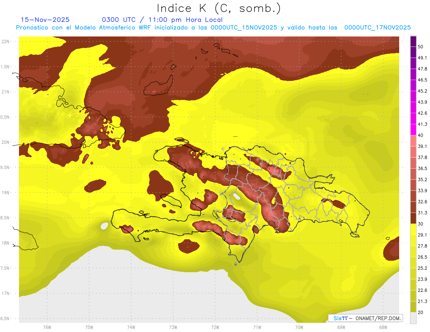430x332 pixels.
Task: Click the '73W' longitude label
Action: pos(173,327)
